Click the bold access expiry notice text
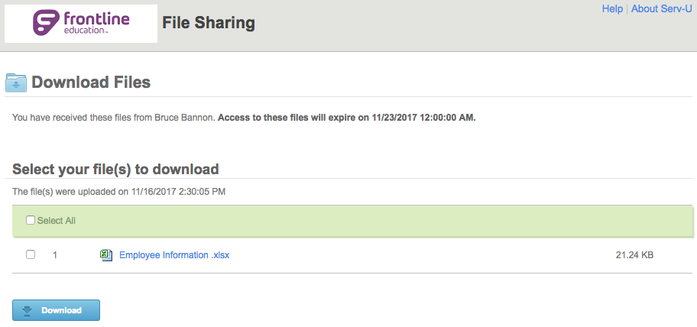This screenshot has width=697, height=327. (x=347, y=118)
